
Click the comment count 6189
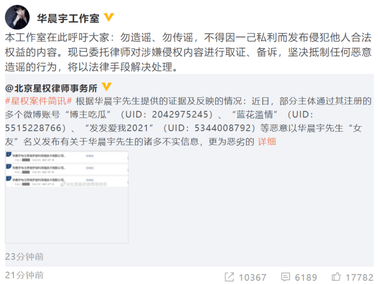tap(306, 278)
